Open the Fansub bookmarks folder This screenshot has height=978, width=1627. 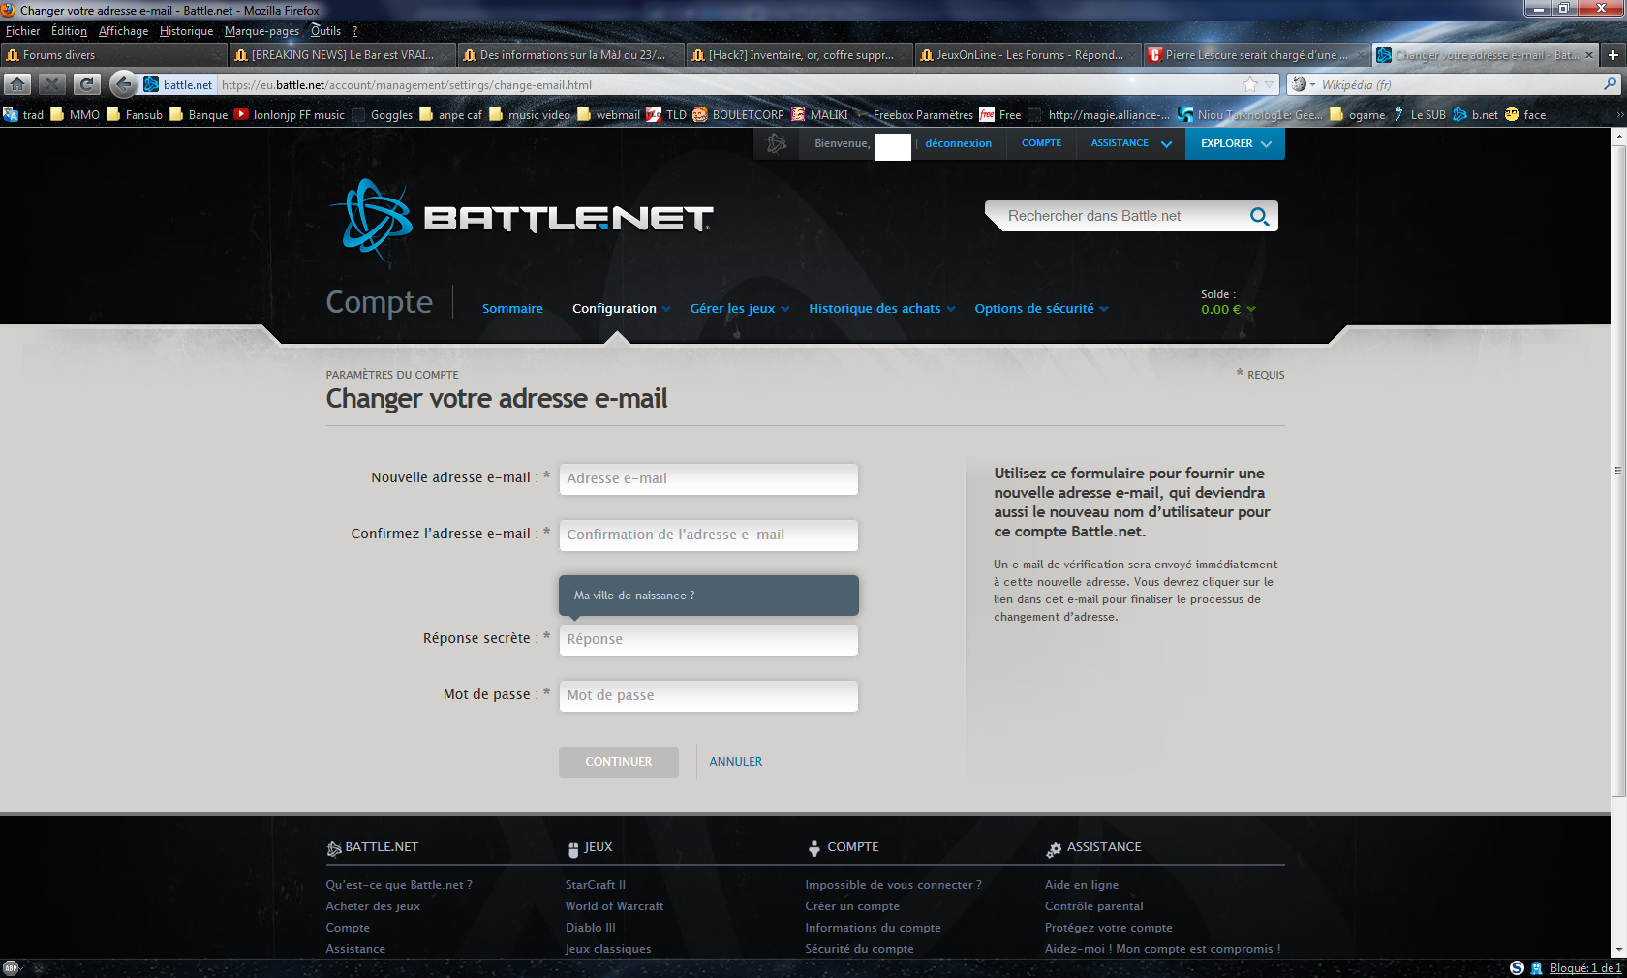tap(135, 114)
